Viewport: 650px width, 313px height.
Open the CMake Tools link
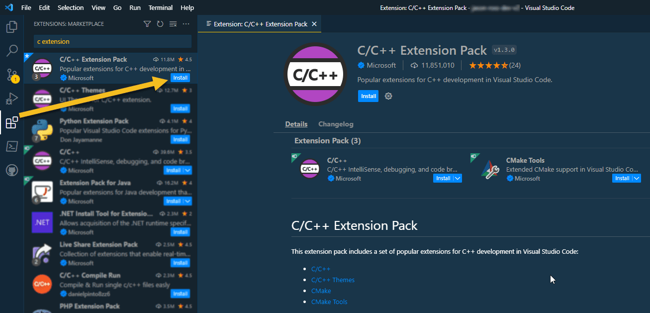(x=329, y=302)
